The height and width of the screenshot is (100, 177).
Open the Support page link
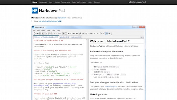click(x=97, y=2)
